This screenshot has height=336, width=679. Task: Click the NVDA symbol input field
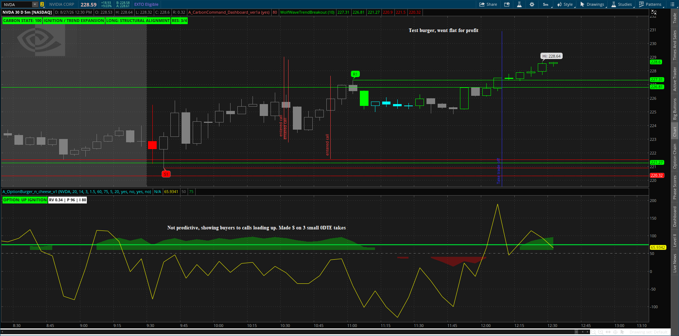pos(17,4)
